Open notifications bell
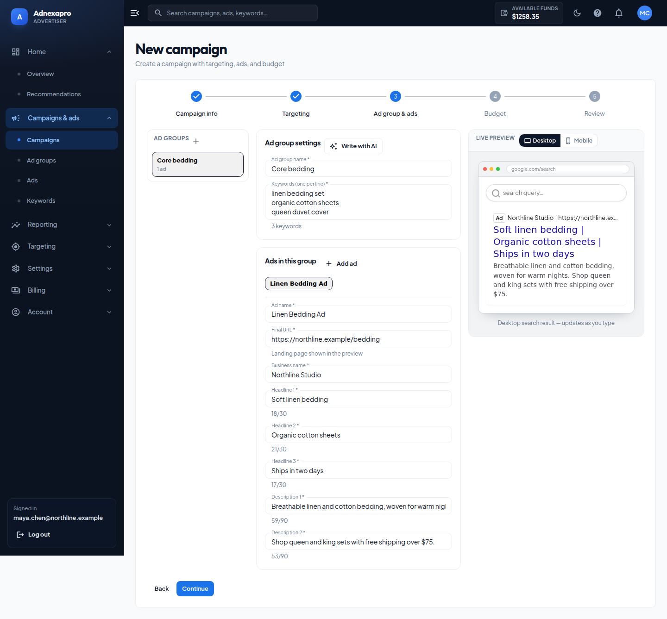 [x=619, y=13]
